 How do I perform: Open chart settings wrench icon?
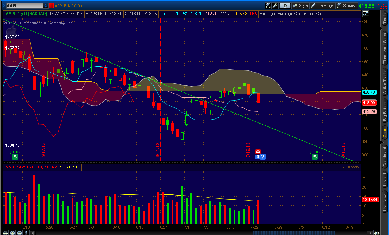275,6
